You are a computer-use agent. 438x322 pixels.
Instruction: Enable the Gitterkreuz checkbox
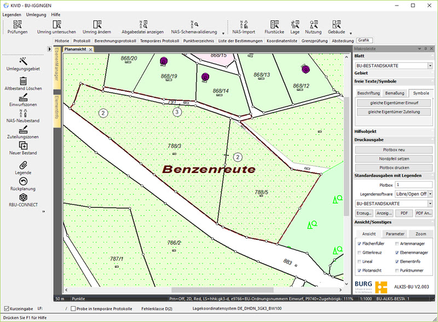coord(359,252)
